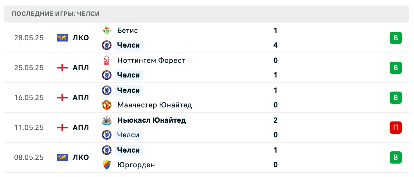This screenshot has width=414, height=177.
Task: Open the Юргорден team link
Action: tap(136, 165)
